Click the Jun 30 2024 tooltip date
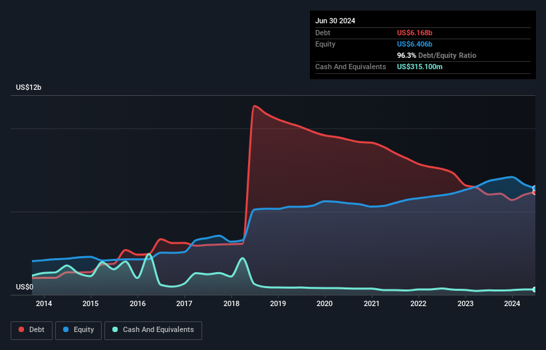Screen dimensions: 546x350 point(335,21)
